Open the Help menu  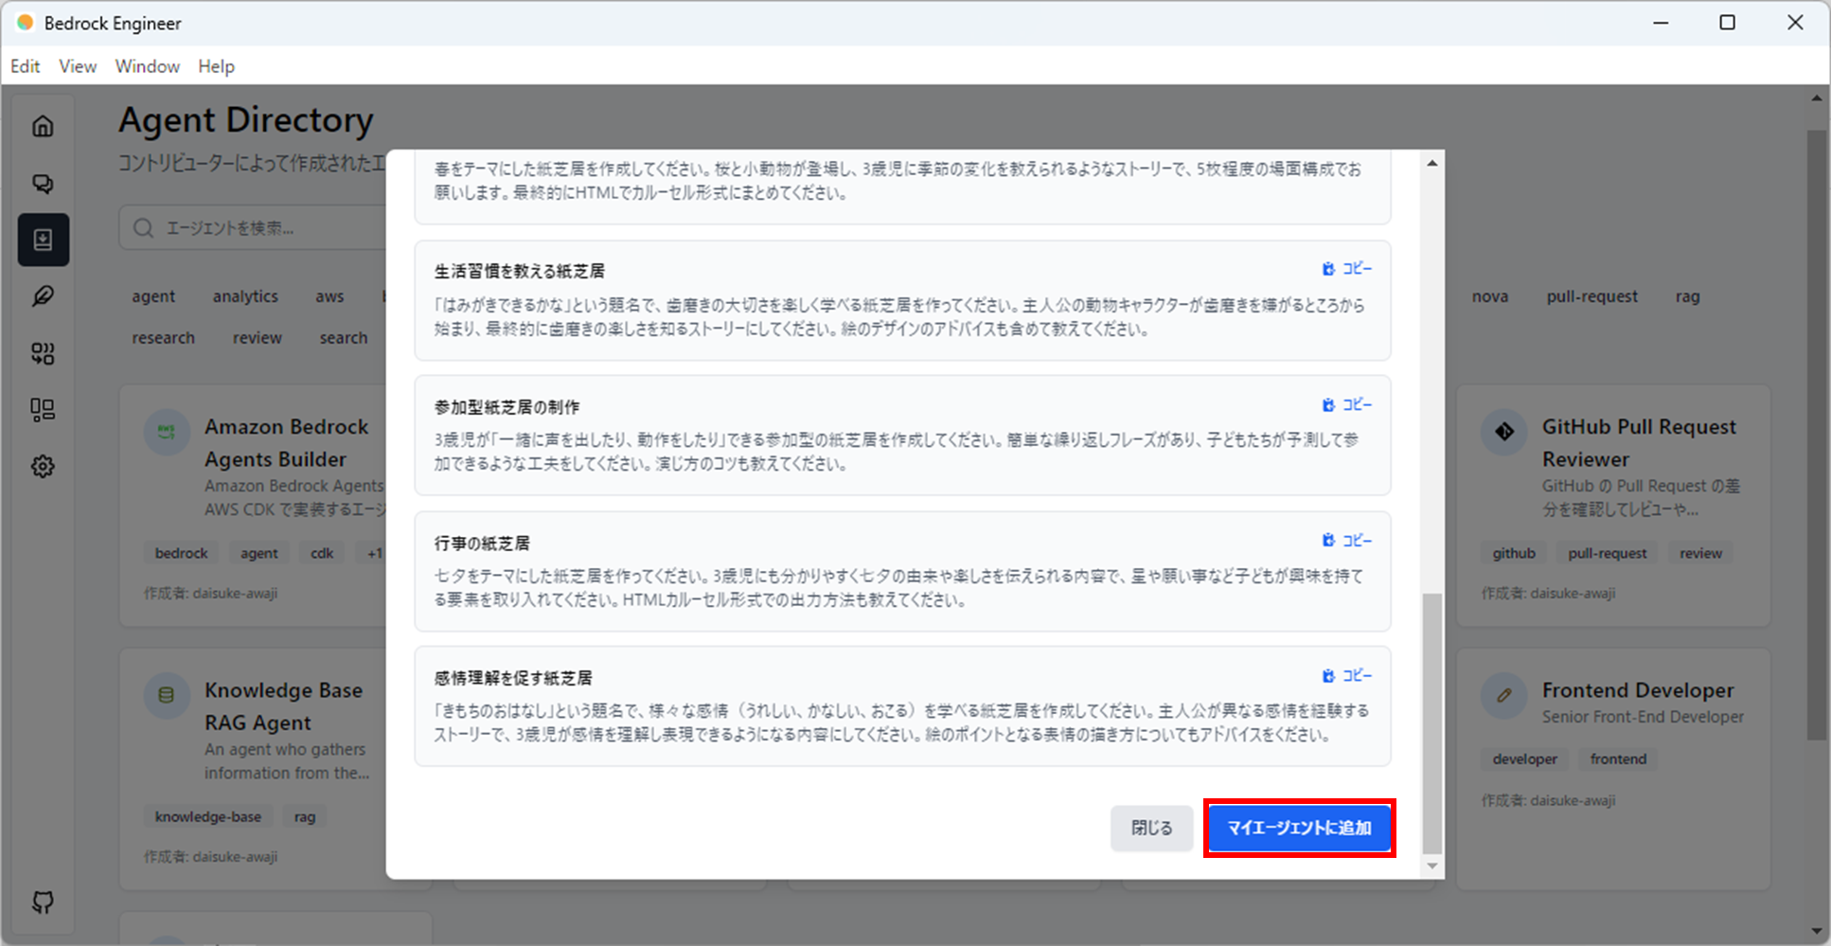point(216,66)
